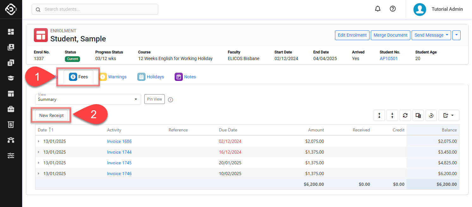Open the briefcase sidebar icon
The height and width of the screenshot is (207, 472).
[x=11, y=109]
